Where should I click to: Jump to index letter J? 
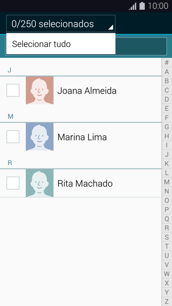pos(167,154)
